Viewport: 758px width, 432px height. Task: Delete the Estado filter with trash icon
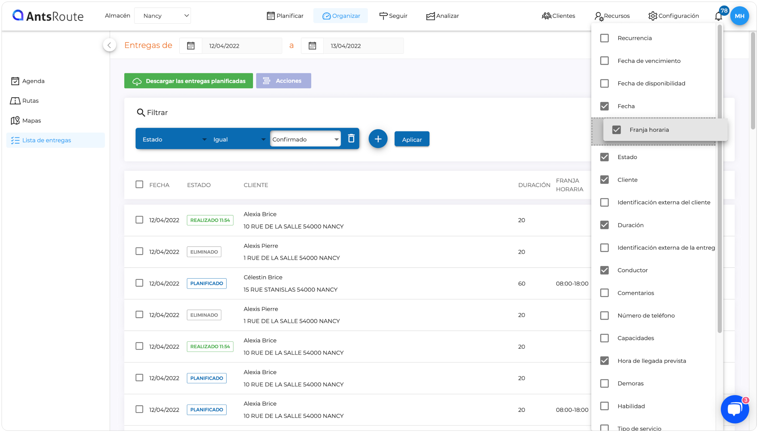[351, 138]
